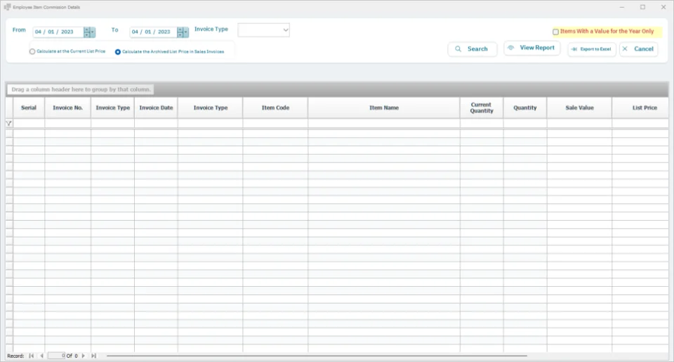The image size is (674, 362).
Task: Sort by the Quantity column header
Action: (x=525, y=108)
